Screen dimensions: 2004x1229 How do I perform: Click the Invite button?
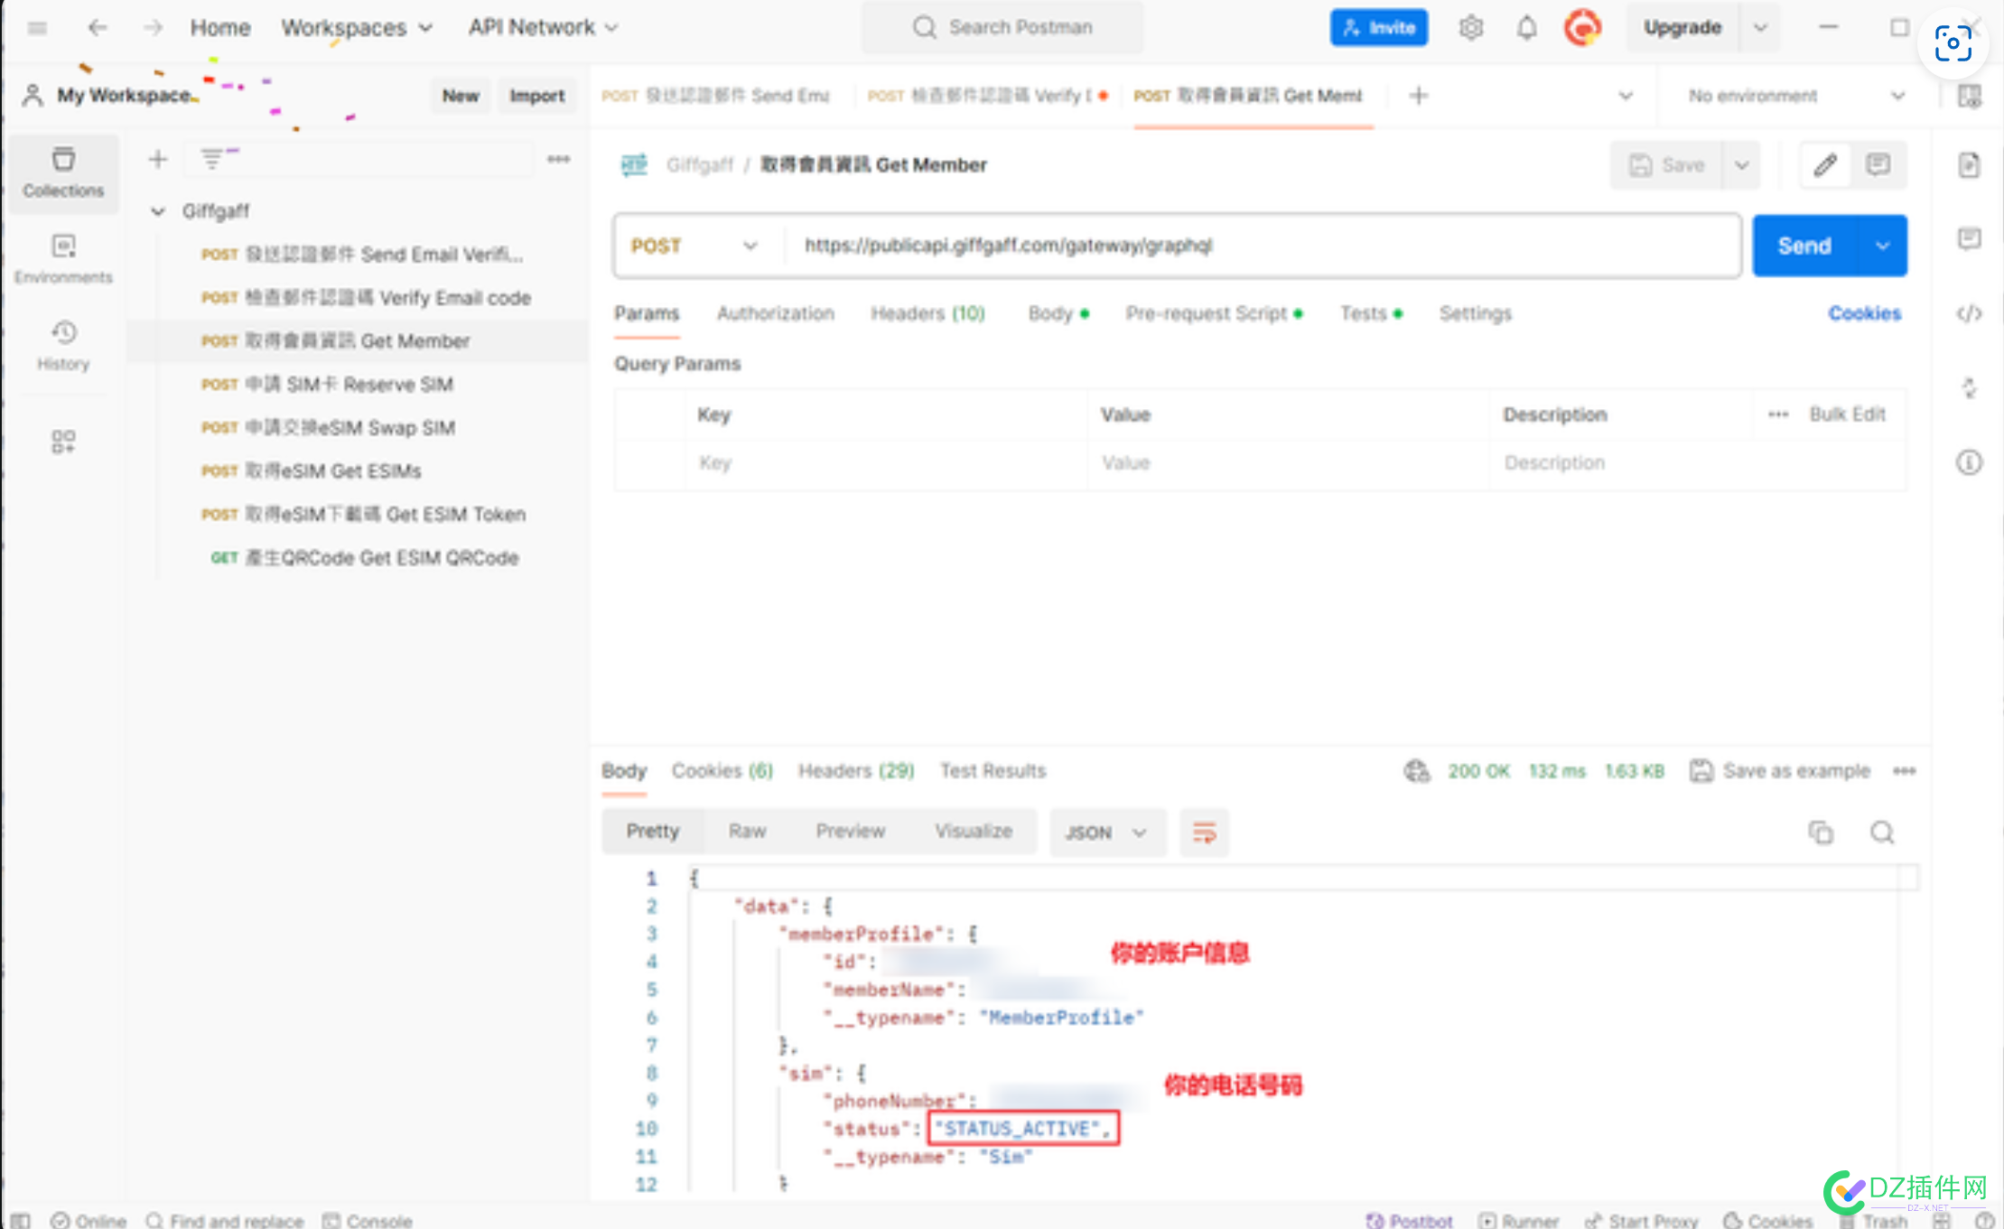(1378, 28)
